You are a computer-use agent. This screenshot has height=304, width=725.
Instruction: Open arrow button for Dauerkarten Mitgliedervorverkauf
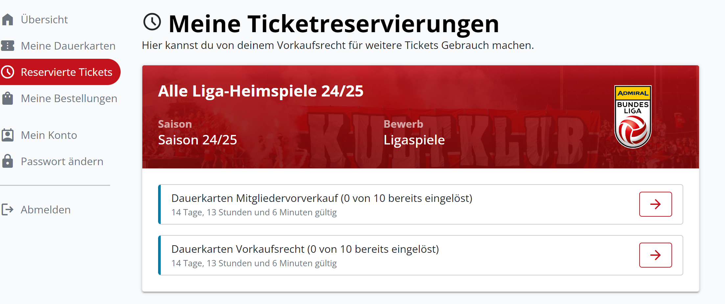(655, 204)
